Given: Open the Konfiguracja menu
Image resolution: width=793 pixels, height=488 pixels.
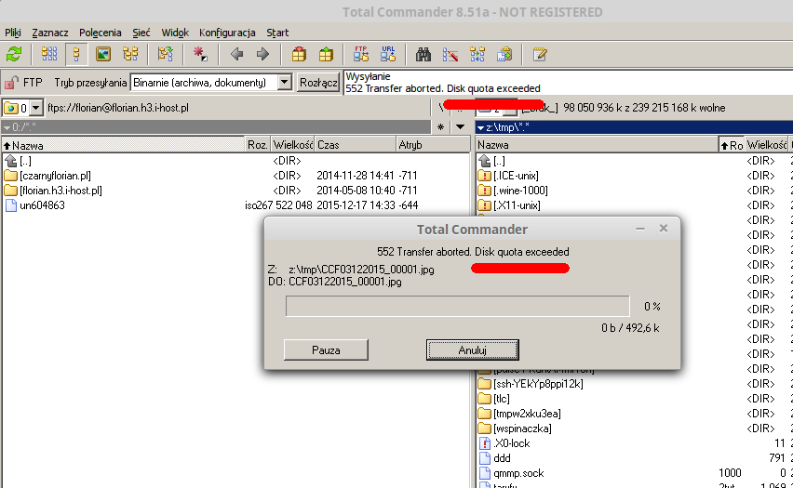Looking at the screenshot, I should click(227, 33).
